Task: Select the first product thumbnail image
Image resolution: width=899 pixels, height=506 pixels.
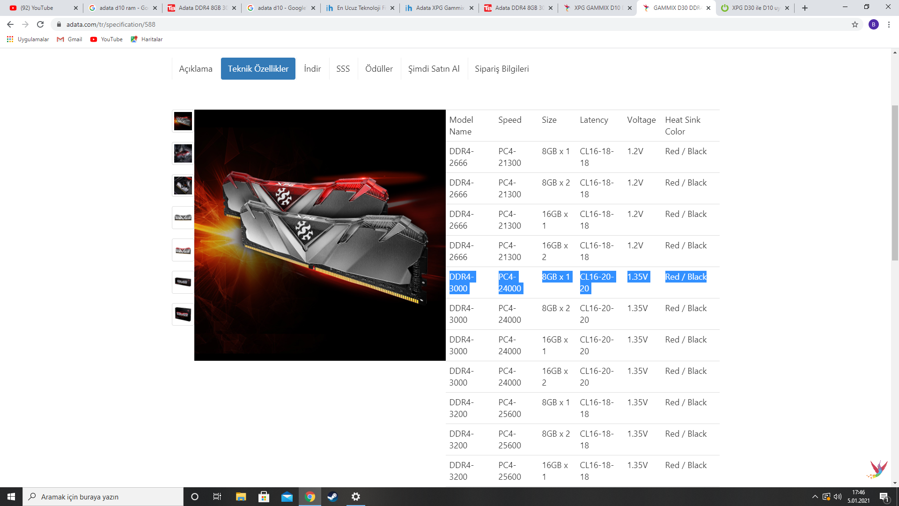Action: [183, 121]
